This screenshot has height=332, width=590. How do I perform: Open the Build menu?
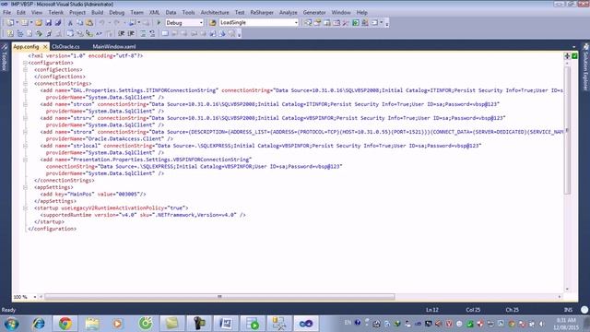coord(97,12)
